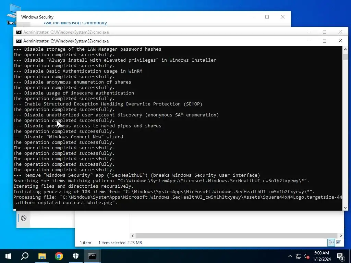
Task: Click 'Remove "Windows Security" app' line
Action: coord(137,175)
